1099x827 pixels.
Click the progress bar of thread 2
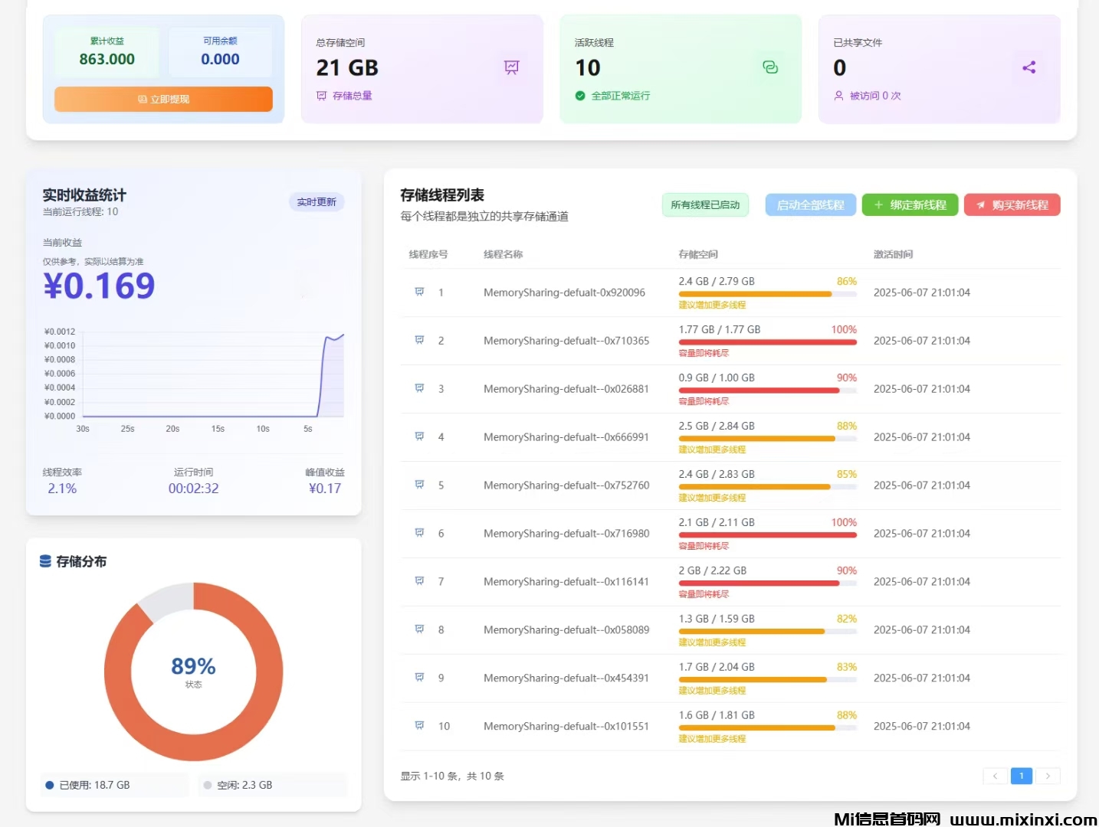(x=767, y=342)
